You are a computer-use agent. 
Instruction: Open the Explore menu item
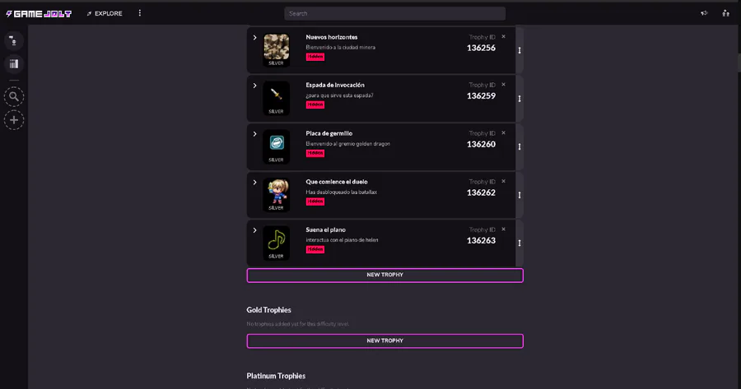(x=105, y=13)
